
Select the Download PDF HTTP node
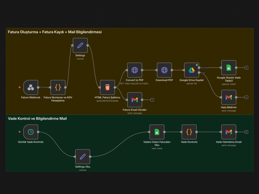[164, 70]
